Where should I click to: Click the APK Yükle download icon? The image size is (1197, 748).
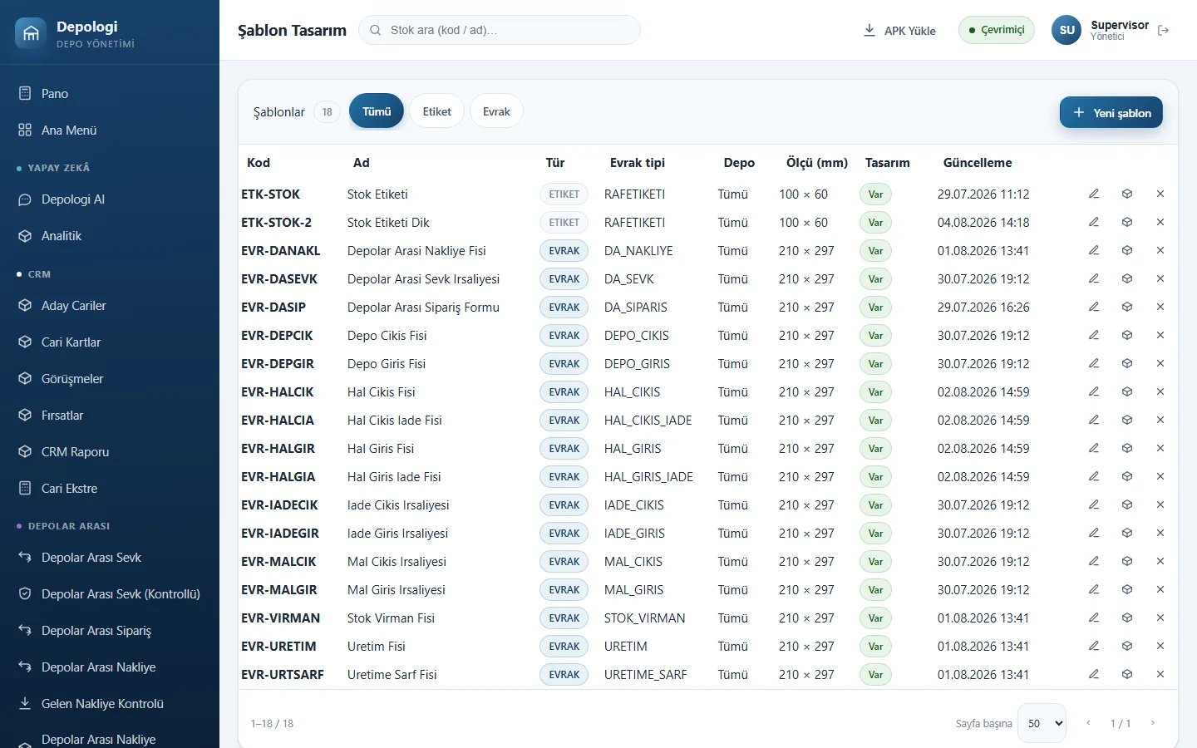(x=869, y=30)
